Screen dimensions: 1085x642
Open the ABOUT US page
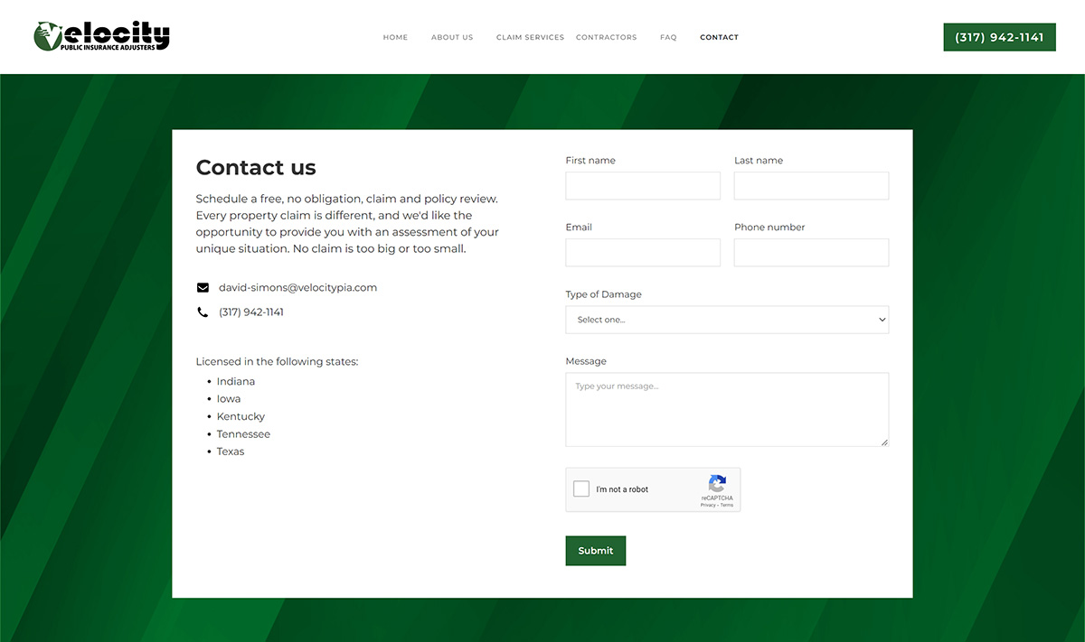tap(452, 37)
